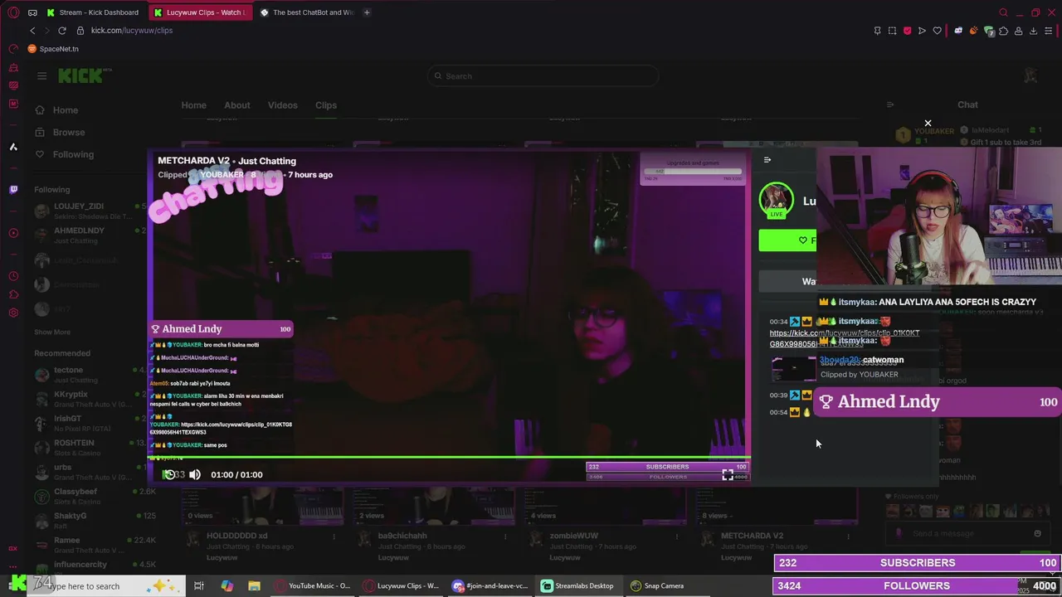The height and width of the screenshot is (597, 1062).
Task: Open Opera easy setup menu
Action: (x=1049, y=31)
